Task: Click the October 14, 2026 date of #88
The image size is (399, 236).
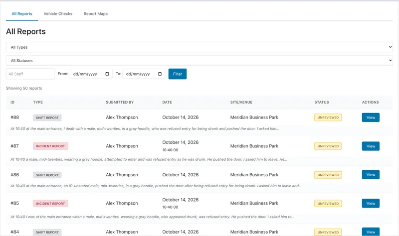Action: pyautogui.click(x=181, y=118)
